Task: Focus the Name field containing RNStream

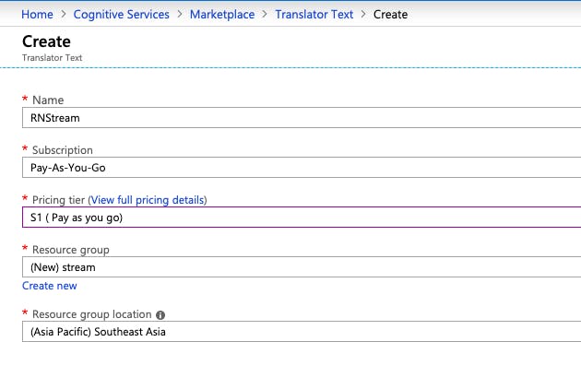Action: tap(300, 117)
